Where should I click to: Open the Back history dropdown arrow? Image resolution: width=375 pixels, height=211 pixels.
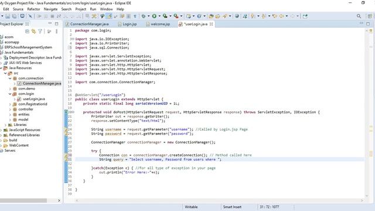(287, 16)
